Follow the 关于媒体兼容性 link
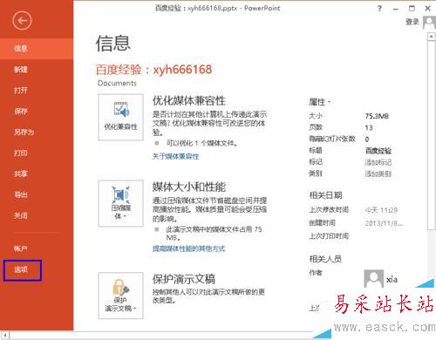Viewport: 436px width, 340px height. pyautogui.click(x=175, y=156)
